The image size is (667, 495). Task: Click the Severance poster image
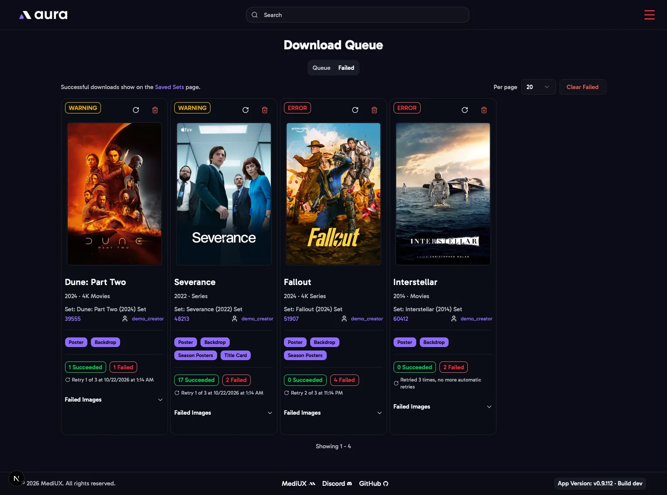224,194
